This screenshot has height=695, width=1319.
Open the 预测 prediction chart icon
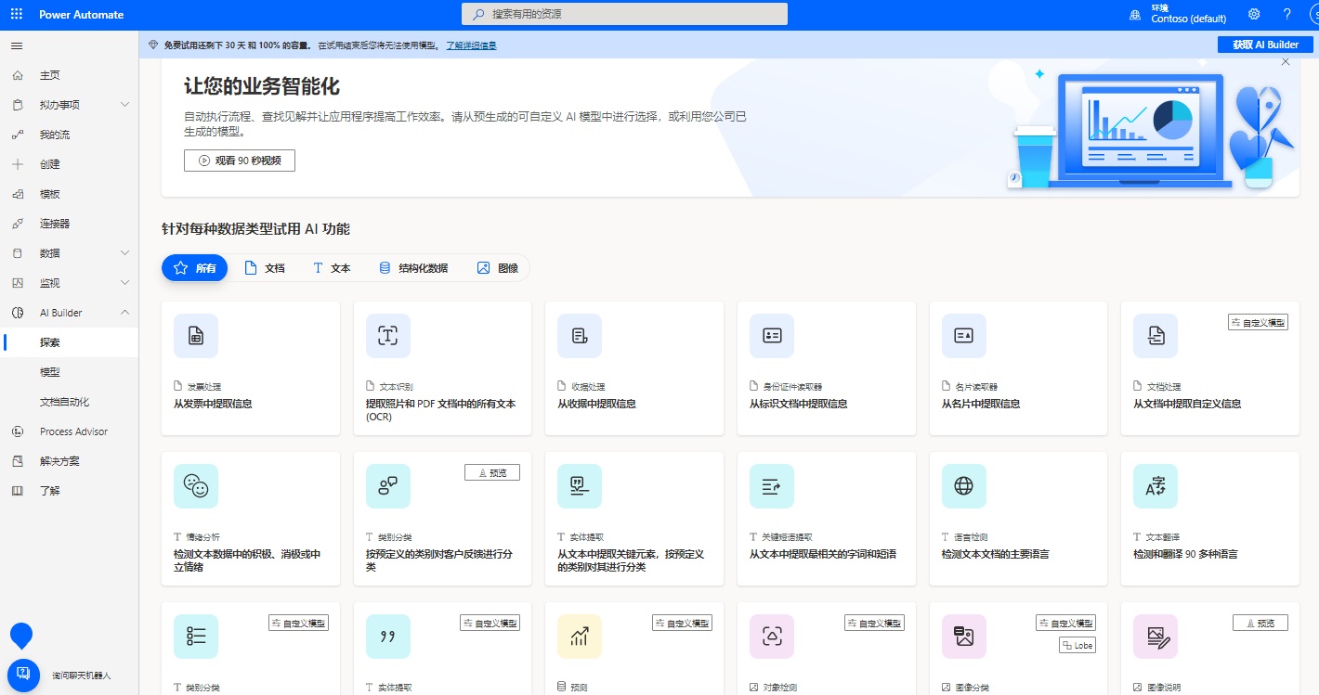580,637
